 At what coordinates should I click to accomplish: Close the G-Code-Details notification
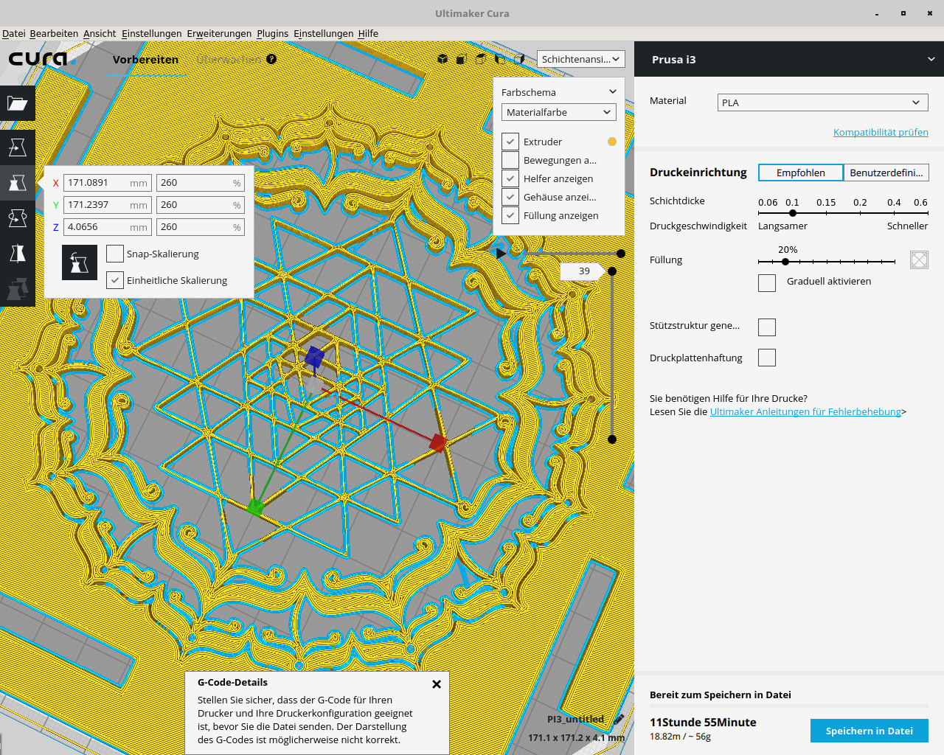(x=437, y=684)
